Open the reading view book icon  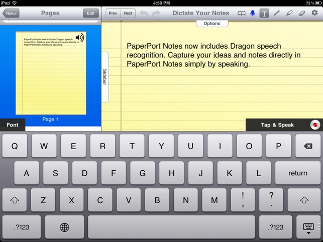[241, 14]
